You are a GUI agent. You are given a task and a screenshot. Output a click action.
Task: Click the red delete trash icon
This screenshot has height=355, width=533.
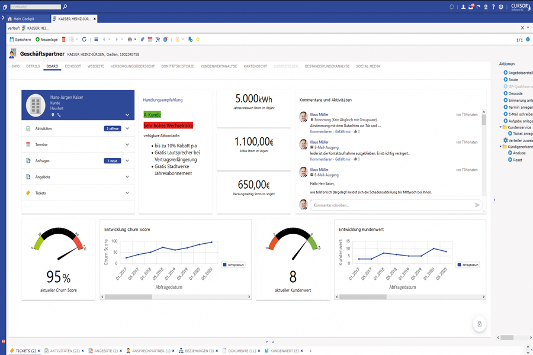[64, 40]
